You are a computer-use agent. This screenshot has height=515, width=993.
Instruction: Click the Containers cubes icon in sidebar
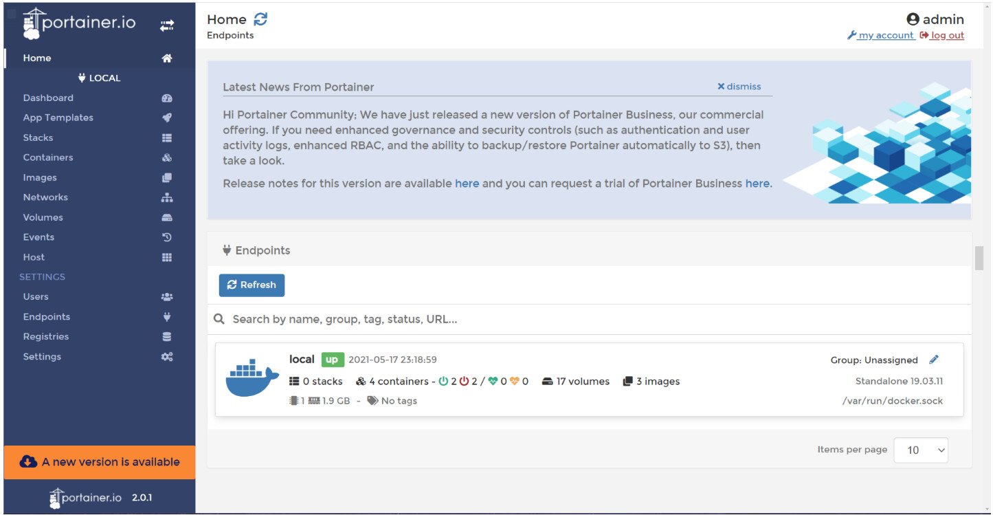167,157
